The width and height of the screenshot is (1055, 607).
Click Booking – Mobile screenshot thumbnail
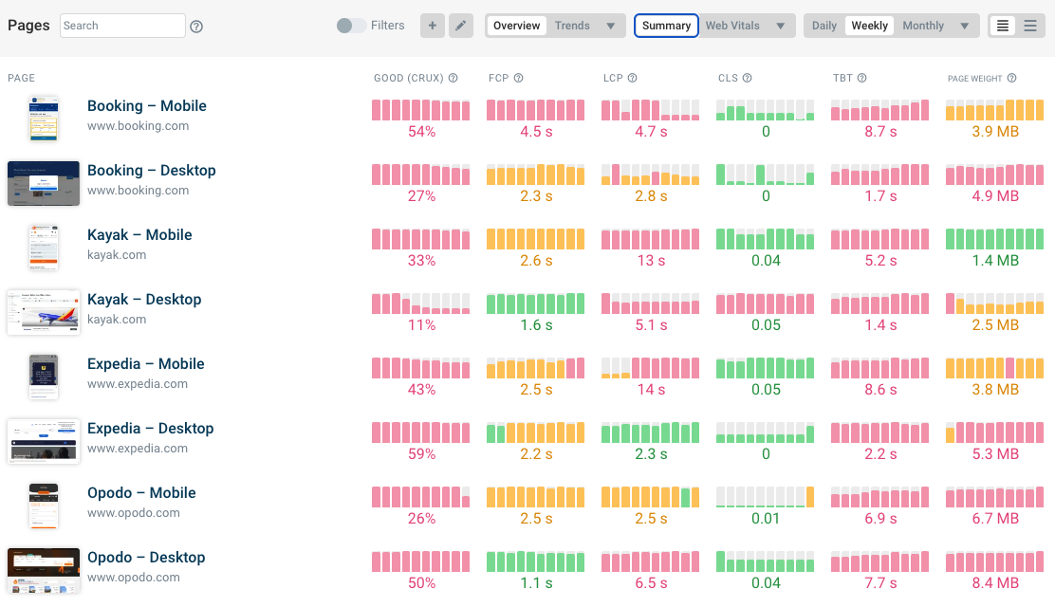tap(44, 119)
